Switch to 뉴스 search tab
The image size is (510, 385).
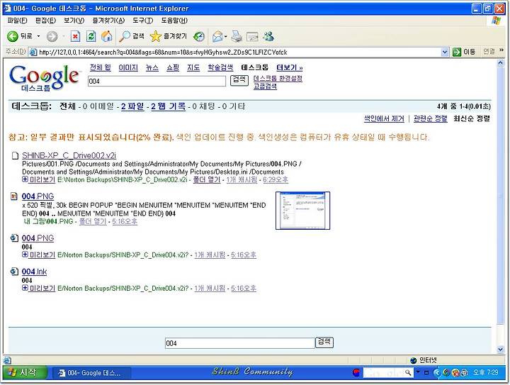pyautogui.click(x=152, y=67)
